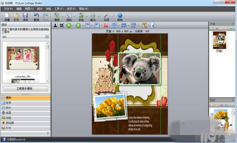Close the Pages (页面) panel
Image resolution: width=237 pixels, height=143 pixels.
coord(233,24)
